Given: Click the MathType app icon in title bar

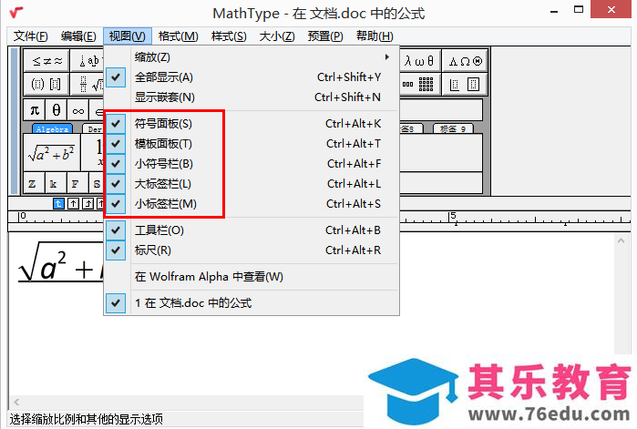Looking at the screenshot, I should click(x=16, y=12).
